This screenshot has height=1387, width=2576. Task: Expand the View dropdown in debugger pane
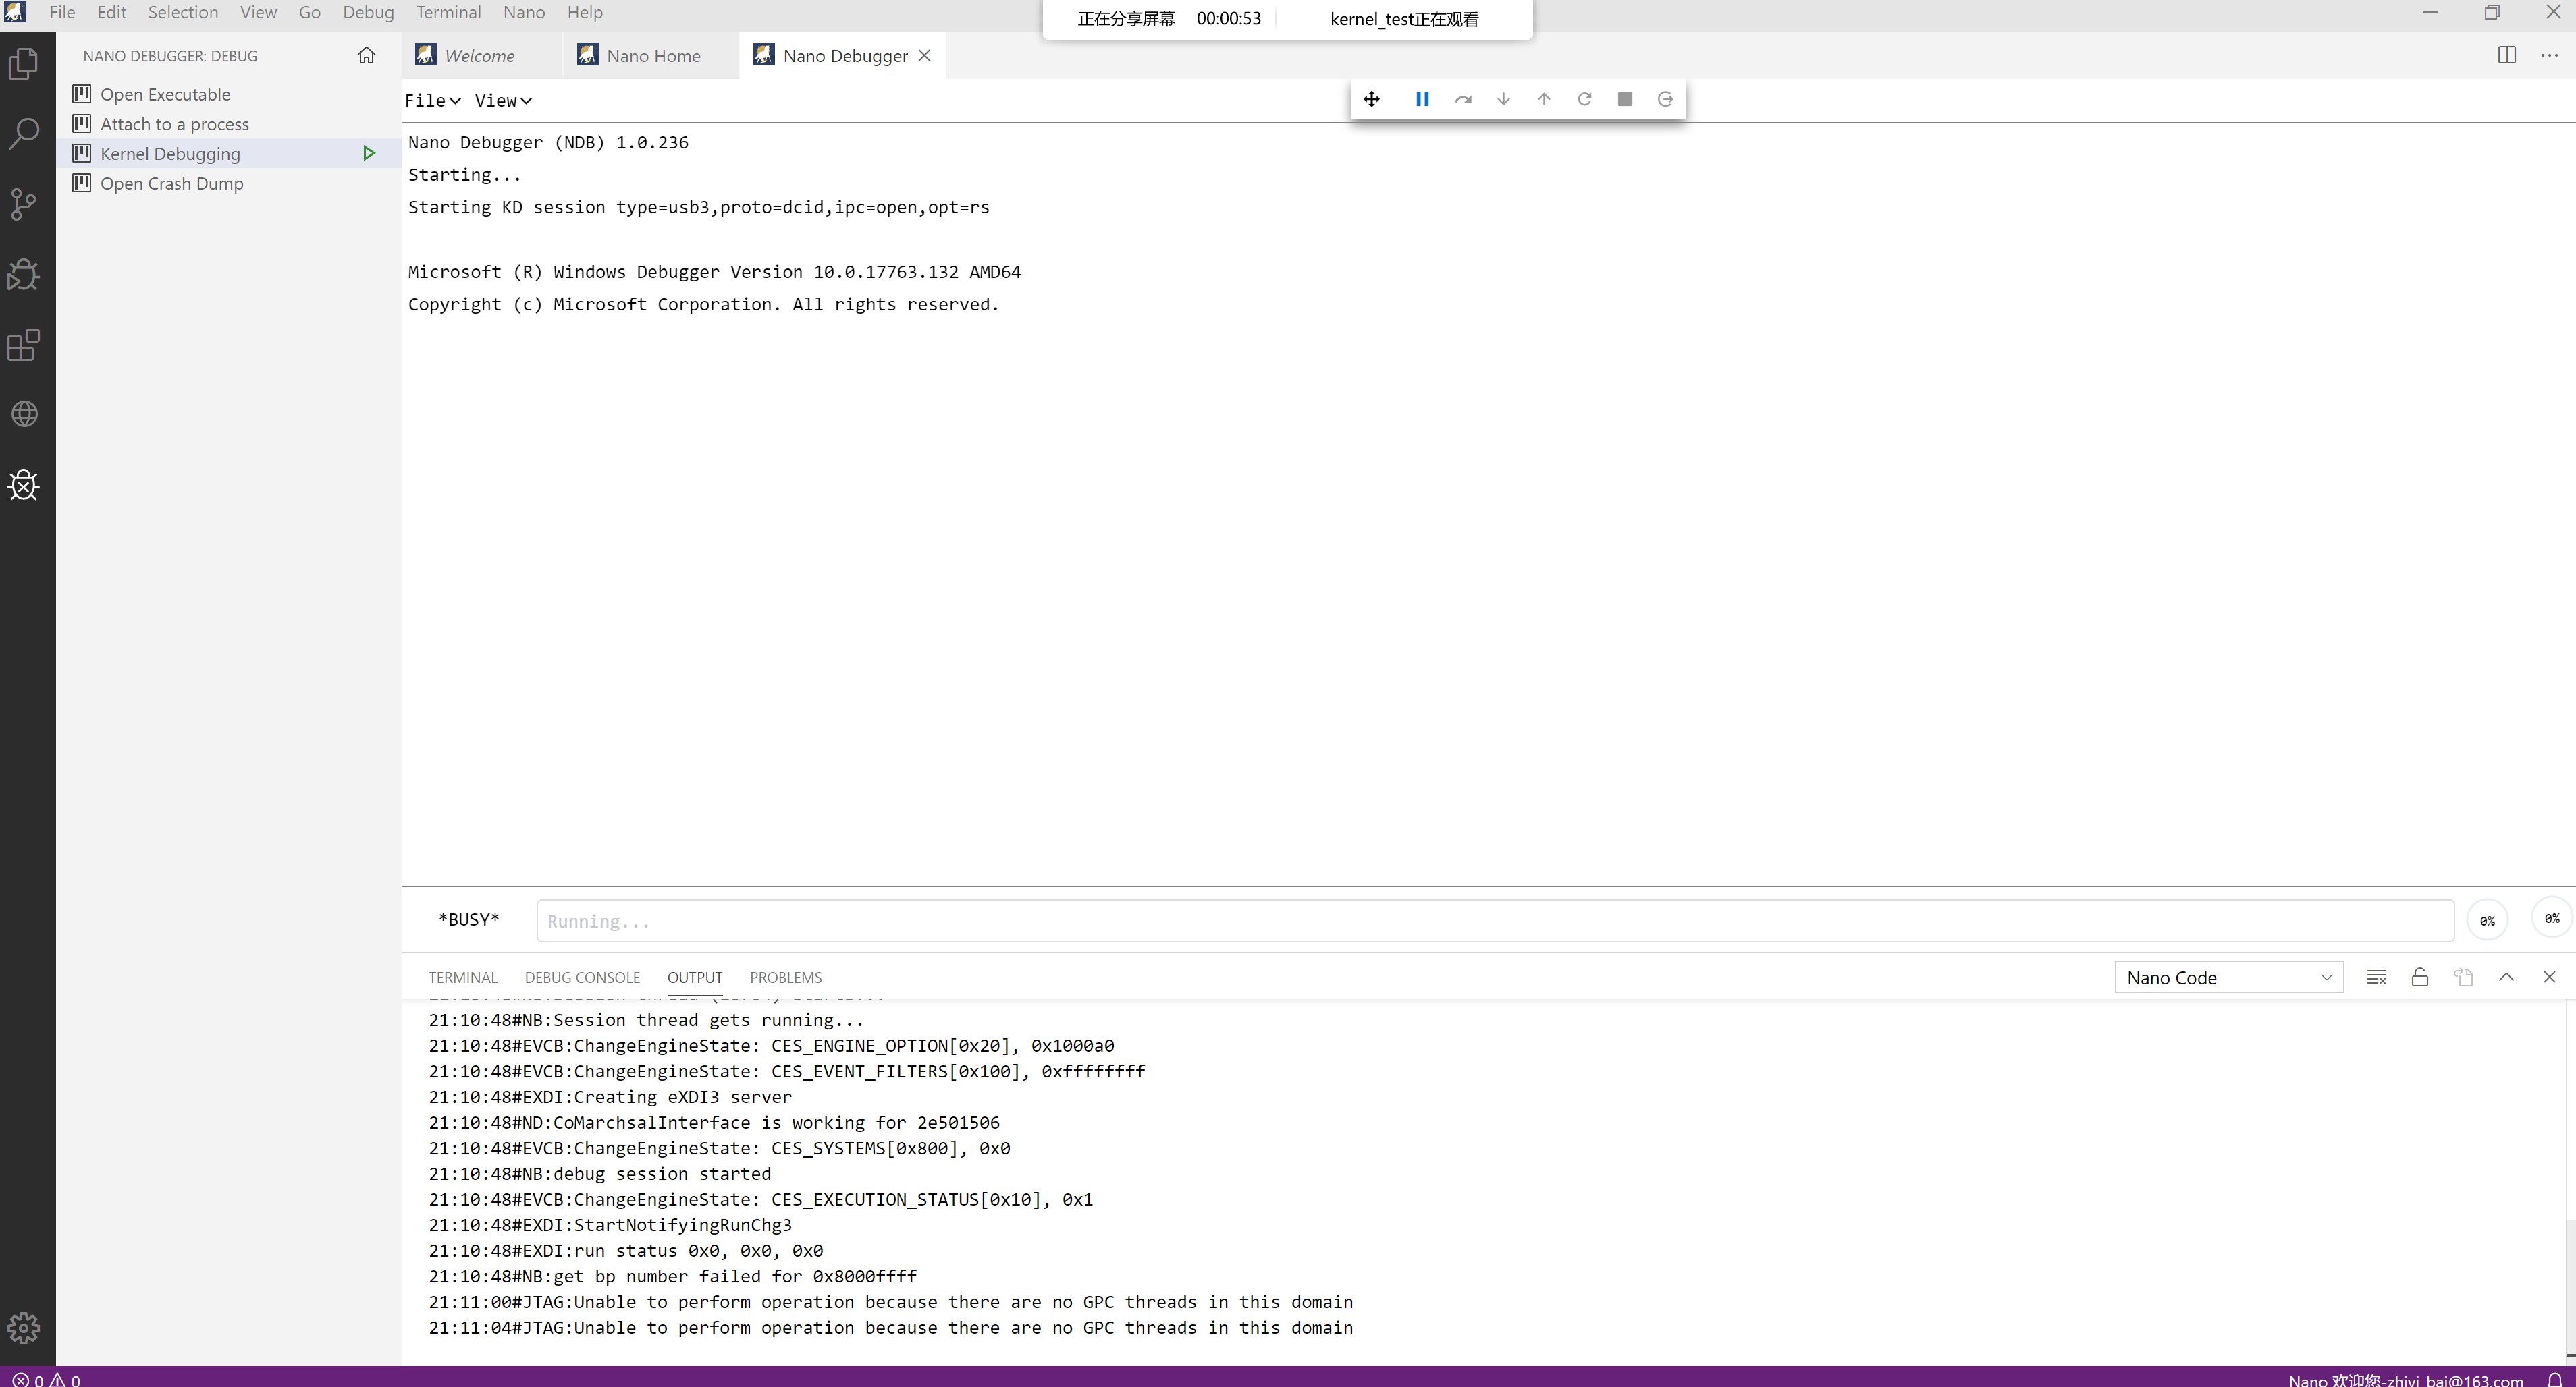[503, 101]
